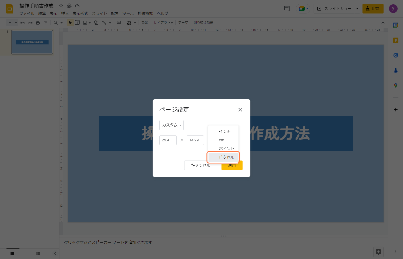This screenshot has width=403, height=259.
Task: Click the キャンセル button
Action: coord(201,165)
